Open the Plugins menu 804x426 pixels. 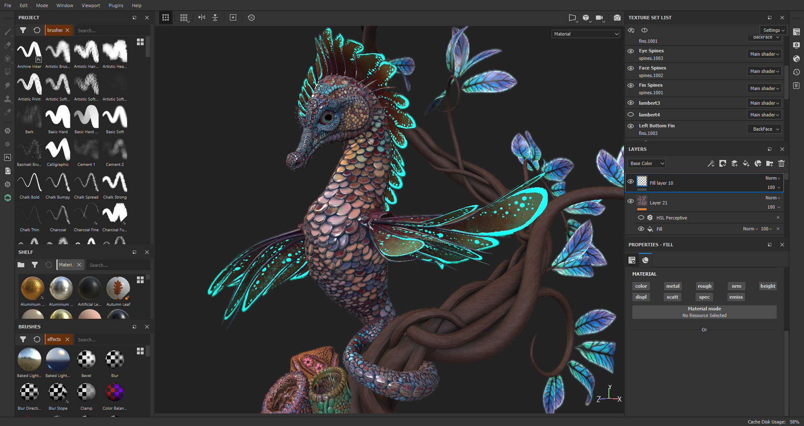(116, 5)
